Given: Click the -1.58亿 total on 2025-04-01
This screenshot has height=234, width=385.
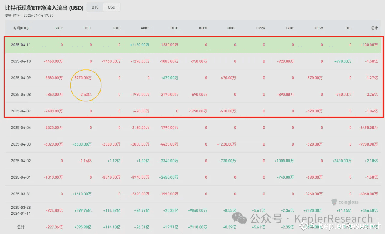Looking at the screenshot, I should [x=371, y=178].
